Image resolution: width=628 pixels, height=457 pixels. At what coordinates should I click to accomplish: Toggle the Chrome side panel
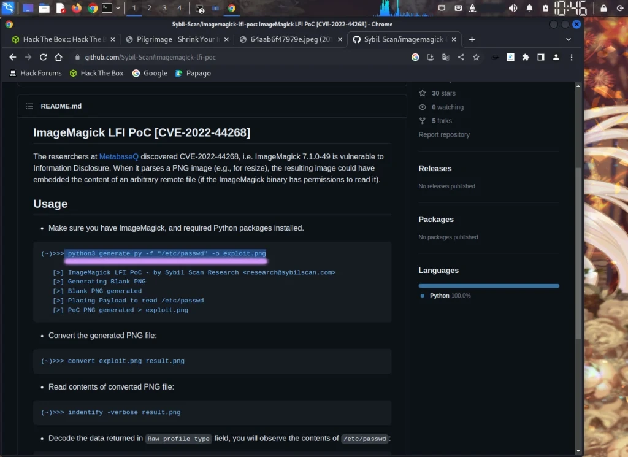[541, 57]
